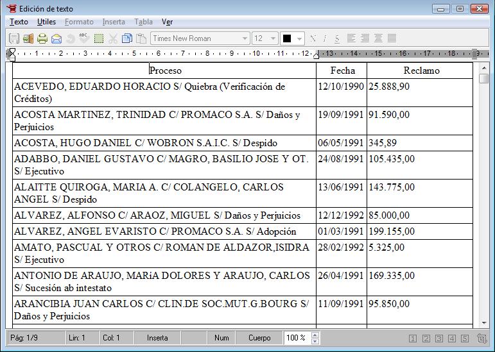The height and width of the screenshot is (352, 495).
Task: Toggle bold N formatting button
Action: [x=313, y=38]
